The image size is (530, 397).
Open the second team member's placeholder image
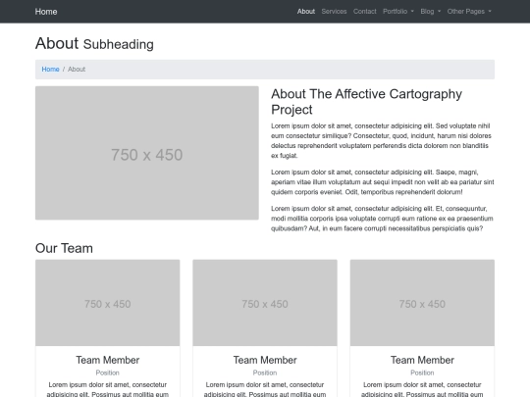click(265, 303)
